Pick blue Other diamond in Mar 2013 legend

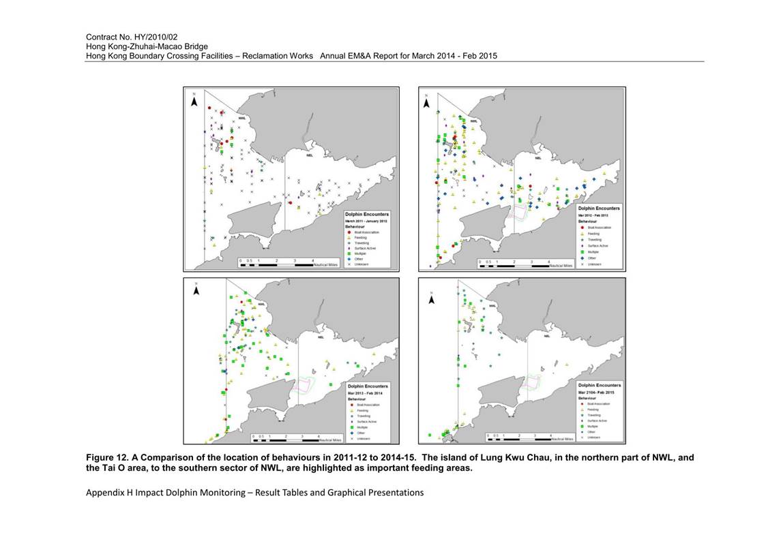[351, 433]
